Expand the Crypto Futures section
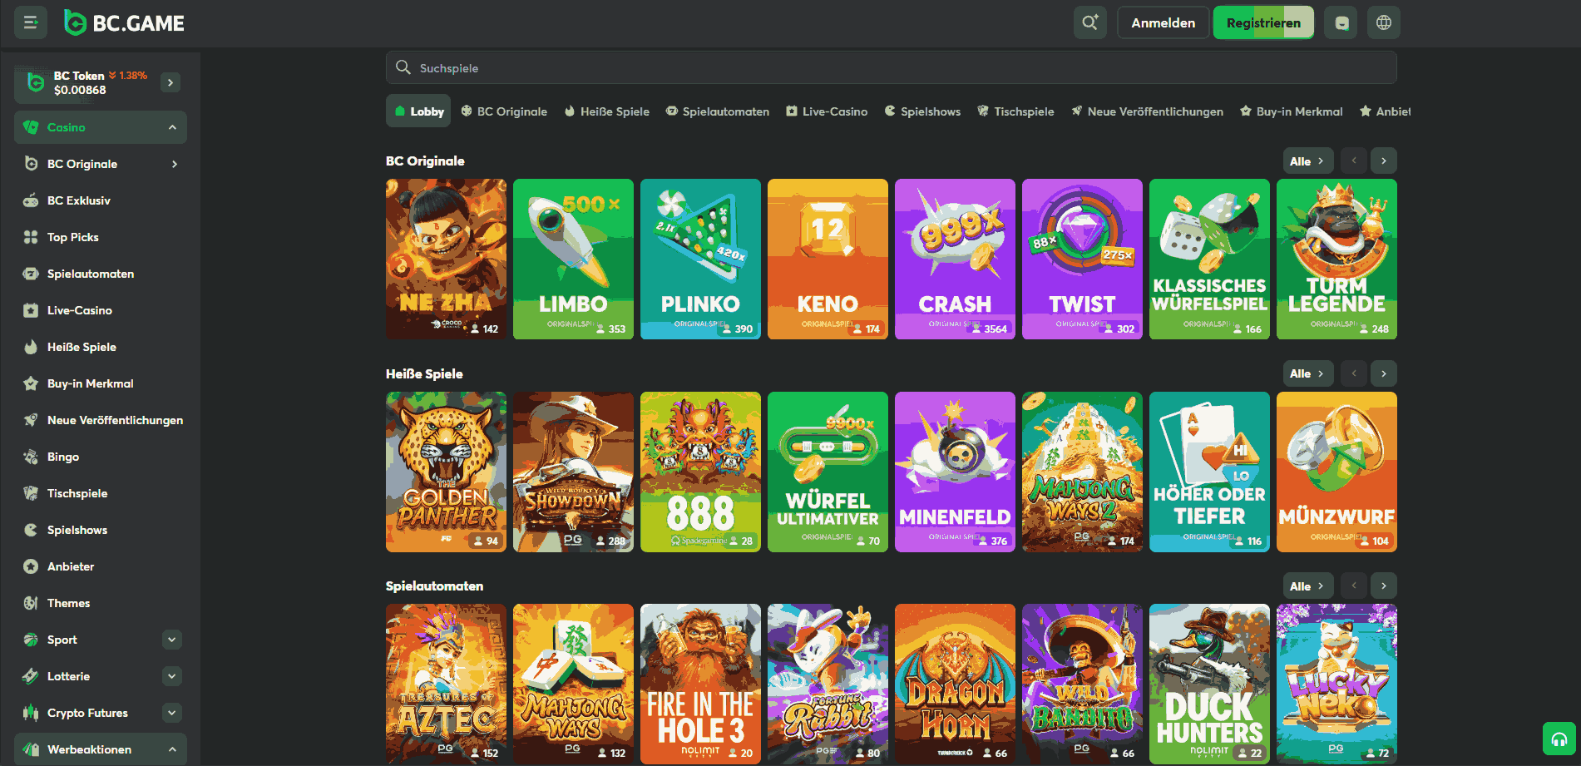 tap(172, 713)
